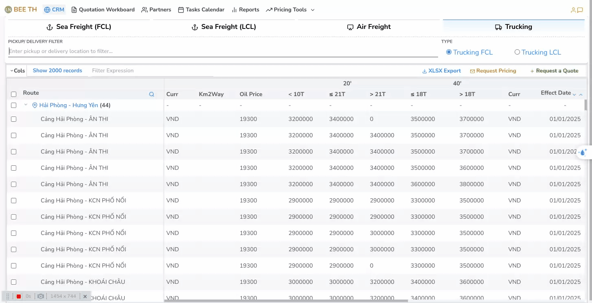Click the search icon in Route column header
This screenshot has width=592, height=303.
pyautogui.click(x=151, y=94)
